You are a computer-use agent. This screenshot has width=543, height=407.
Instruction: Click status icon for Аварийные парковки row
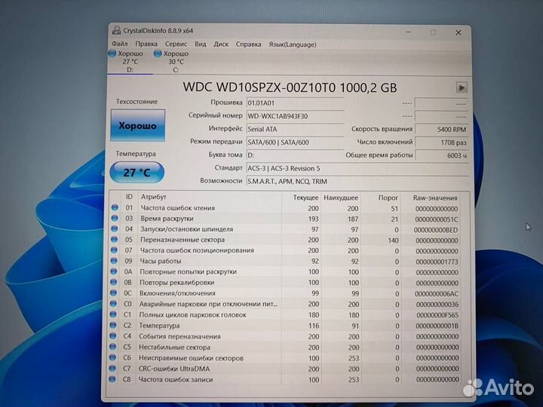coord(113,304)
